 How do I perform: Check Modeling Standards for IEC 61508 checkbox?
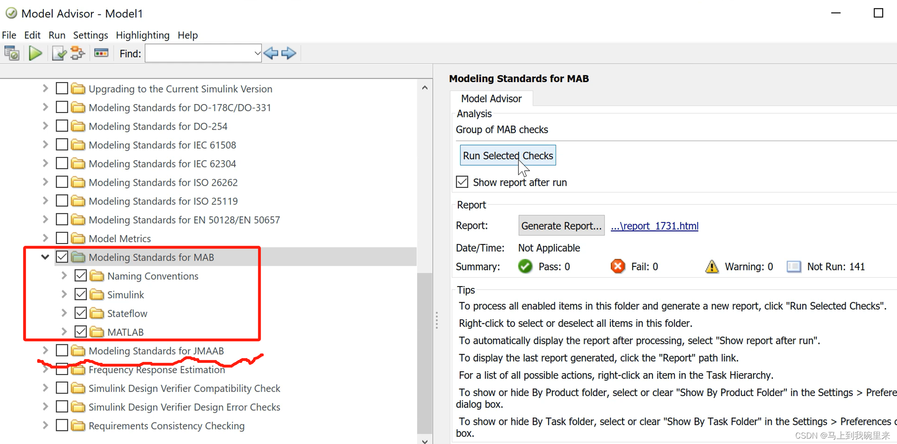pyautogui.click(x=62, y=144)
